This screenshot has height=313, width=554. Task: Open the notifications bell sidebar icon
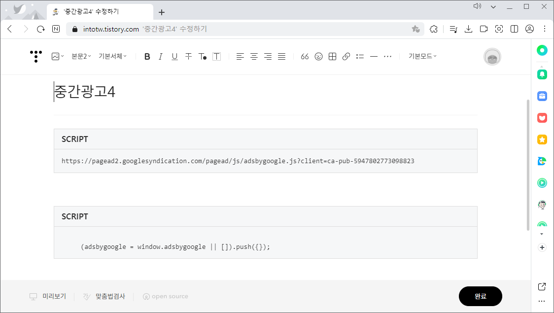coord(542,74)
